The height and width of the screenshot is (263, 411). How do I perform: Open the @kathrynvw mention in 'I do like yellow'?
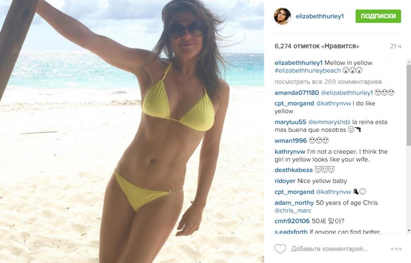(333, 103)
